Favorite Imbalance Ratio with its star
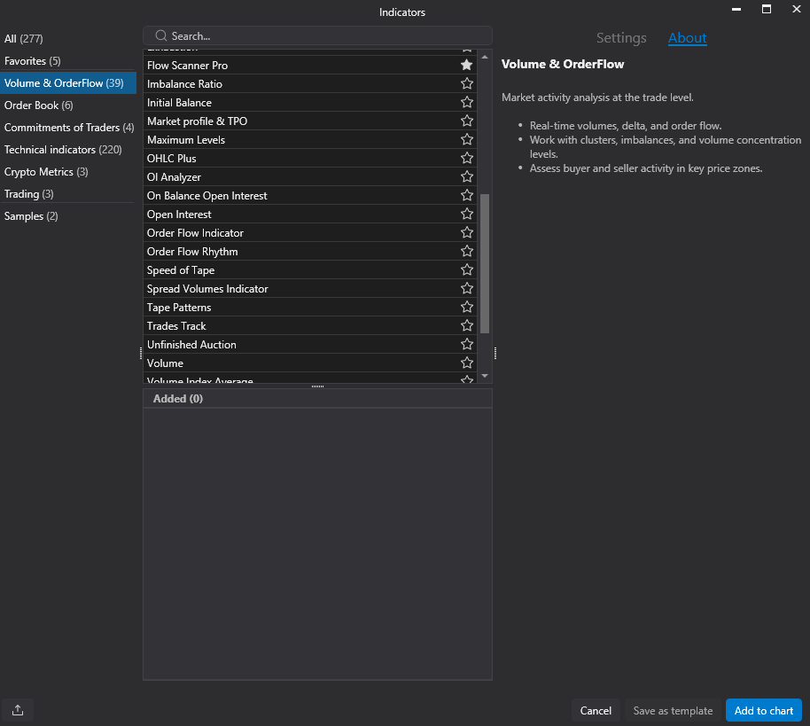The image size is (810, 726). [x=466, y=83]
